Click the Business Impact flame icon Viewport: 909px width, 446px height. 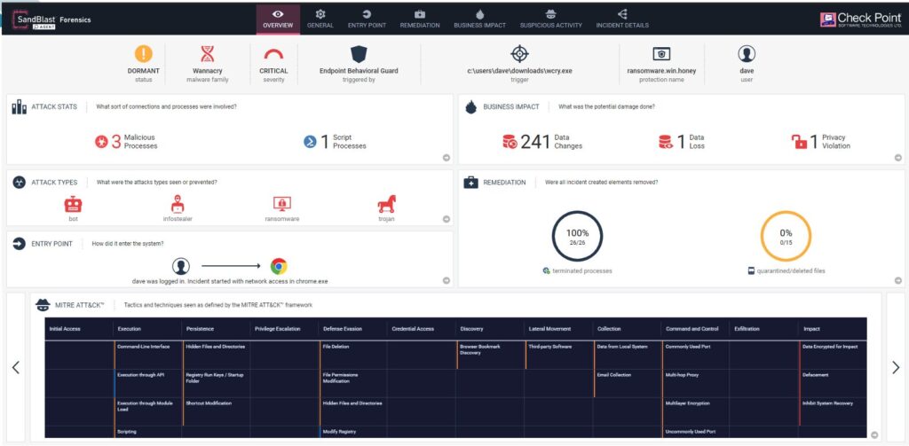coord(470,106)
